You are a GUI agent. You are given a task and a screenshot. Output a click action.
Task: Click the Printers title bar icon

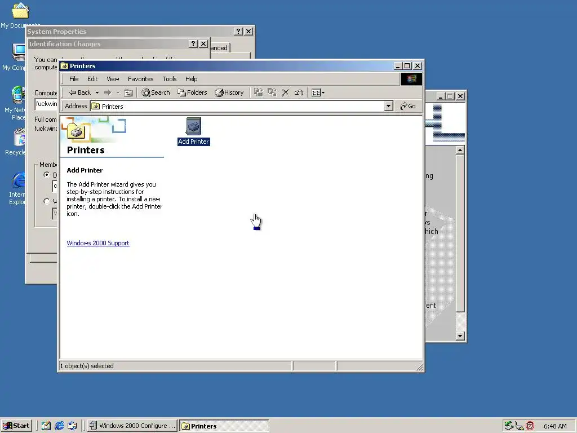coord(65,66)
